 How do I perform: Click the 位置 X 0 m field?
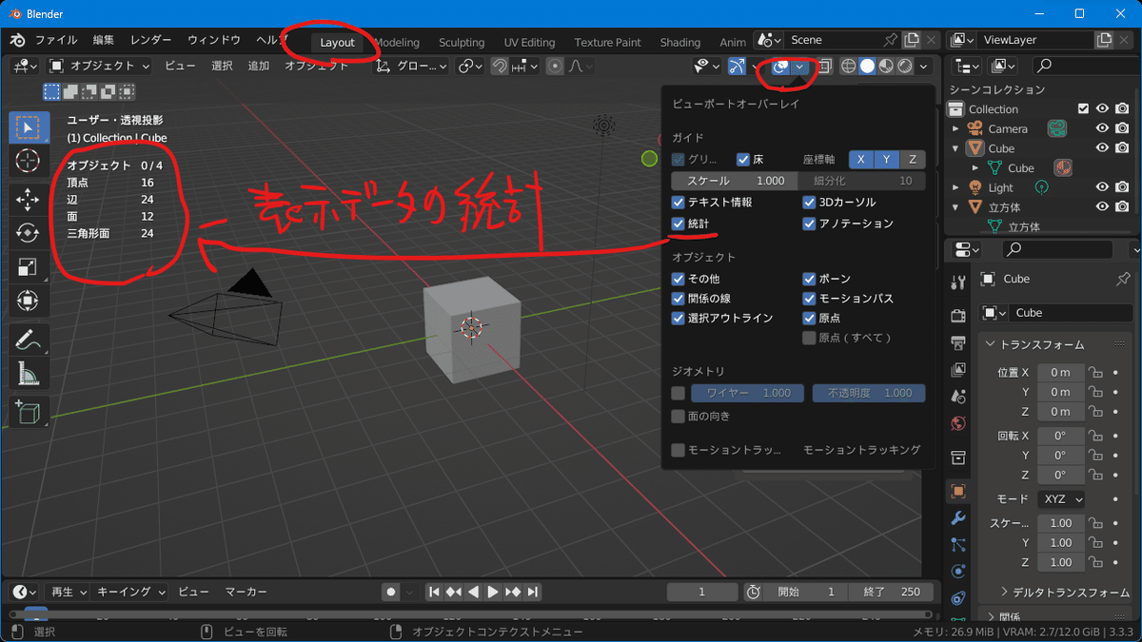(1060, 372)
